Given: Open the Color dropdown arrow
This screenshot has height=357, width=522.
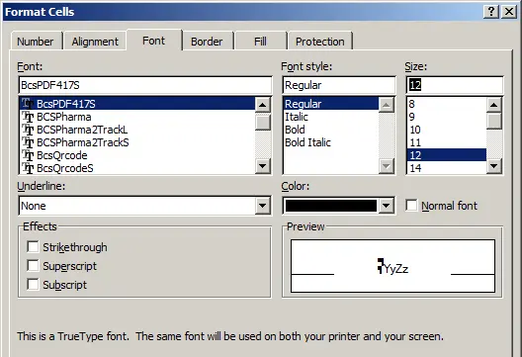Looking at the screenshot, I should (x=387, y=206).
